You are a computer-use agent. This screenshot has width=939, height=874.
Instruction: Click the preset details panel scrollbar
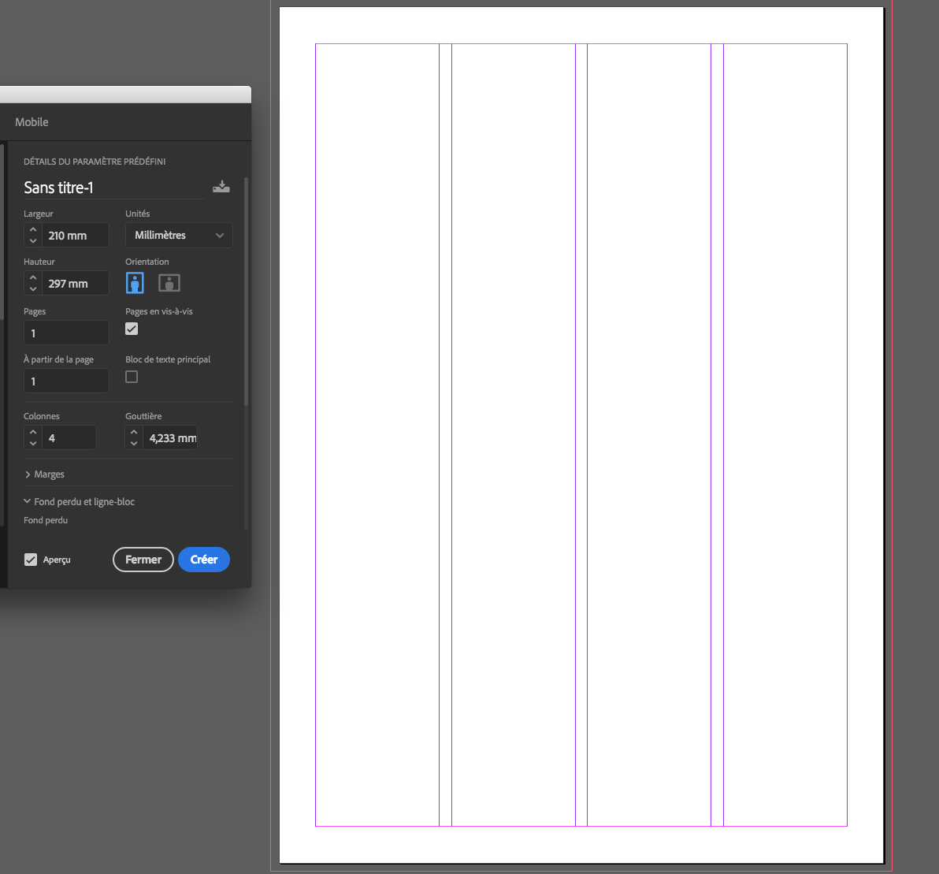pos(246,291)
